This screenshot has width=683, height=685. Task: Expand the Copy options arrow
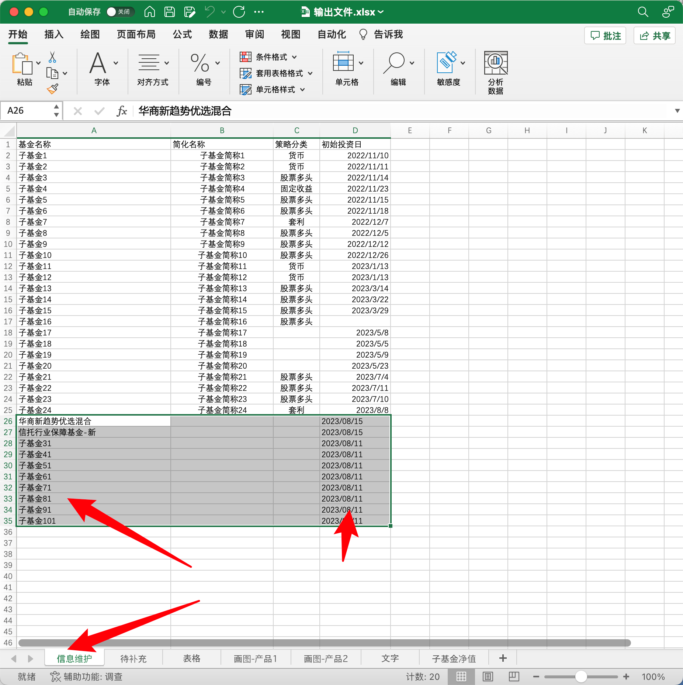65,73
